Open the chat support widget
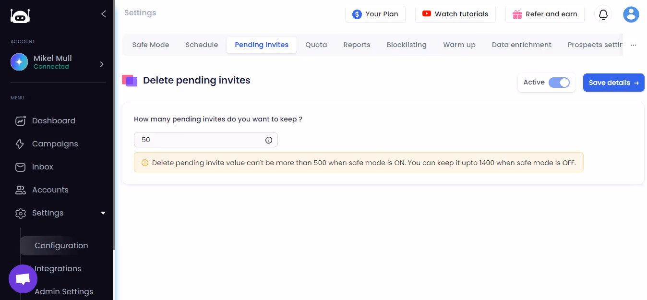 click(23, 278)
